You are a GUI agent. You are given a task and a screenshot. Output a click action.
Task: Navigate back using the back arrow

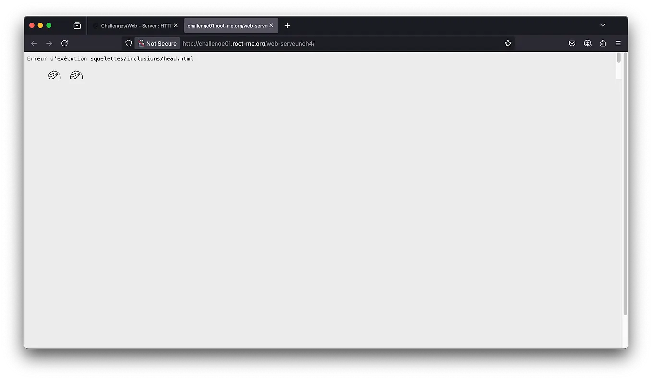pos(34,43)
